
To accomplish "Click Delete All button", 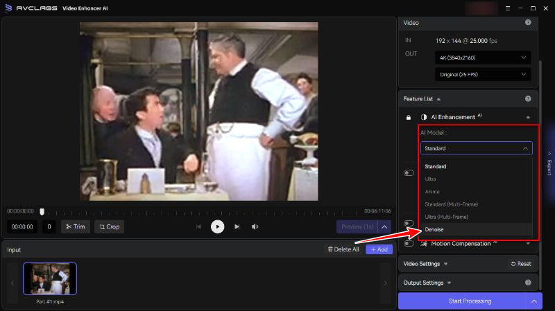I will click(x=343, y=249).
